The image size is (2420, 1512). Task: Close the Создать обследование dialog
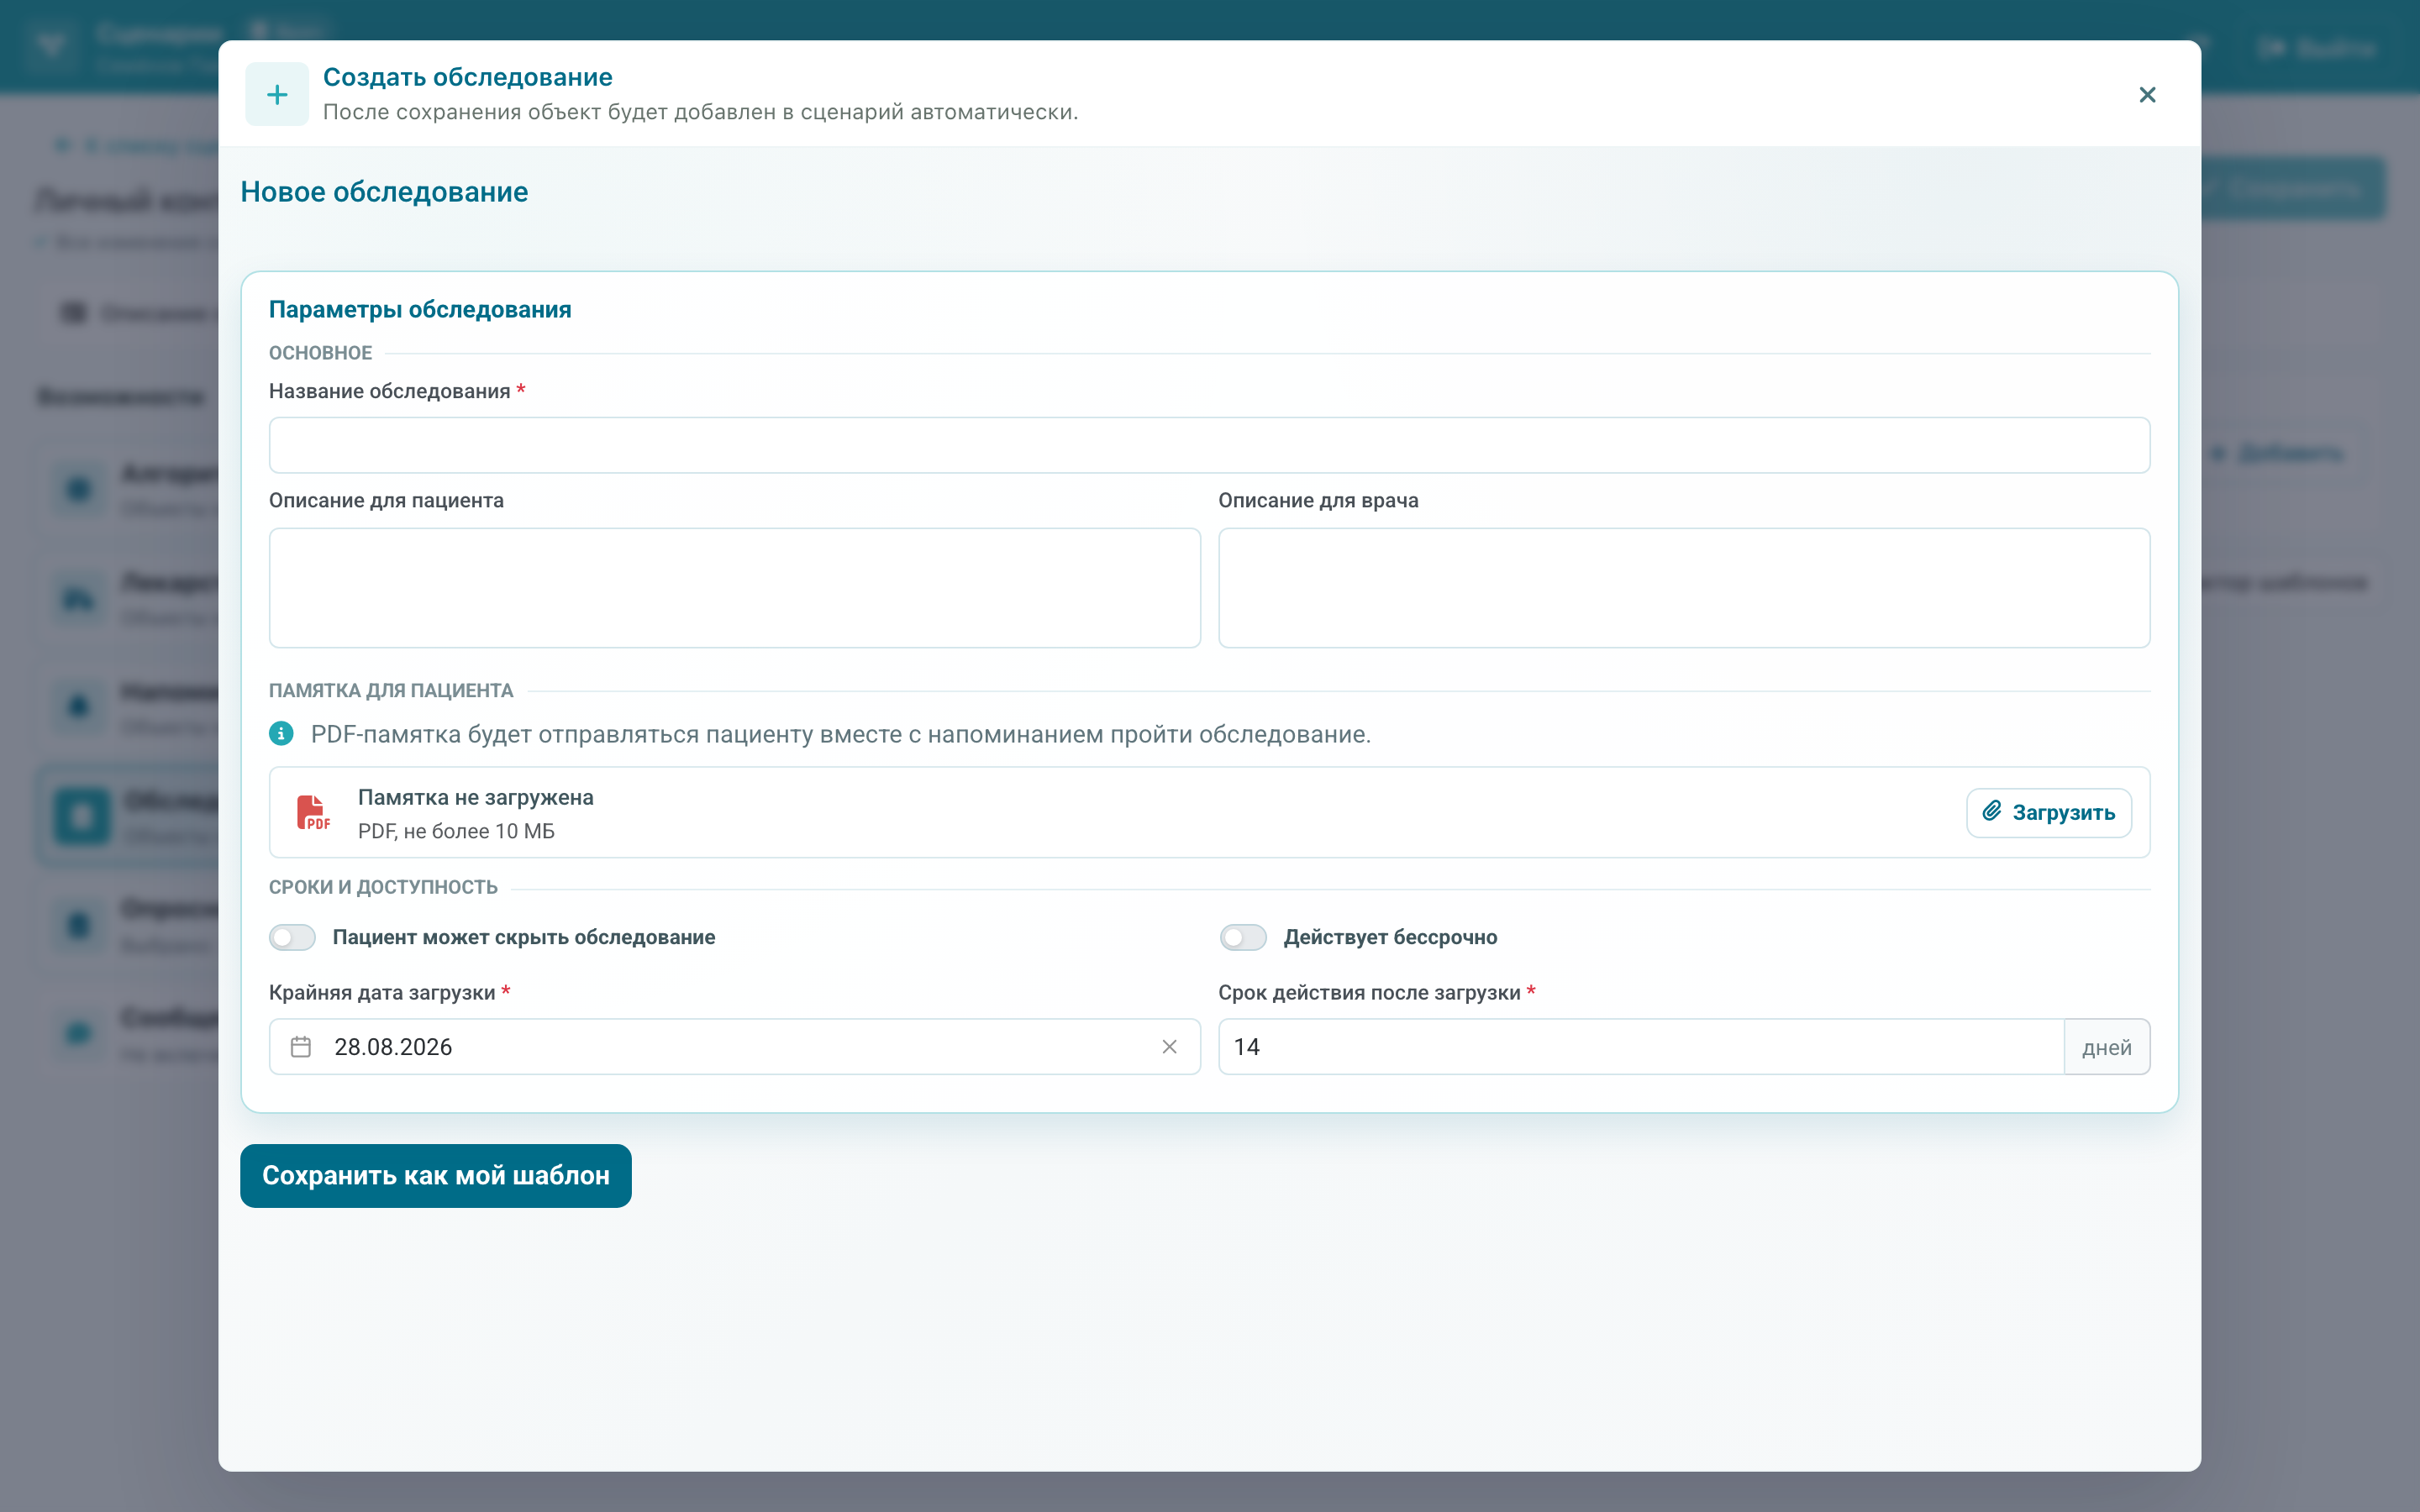click(x=2147, y=95)
